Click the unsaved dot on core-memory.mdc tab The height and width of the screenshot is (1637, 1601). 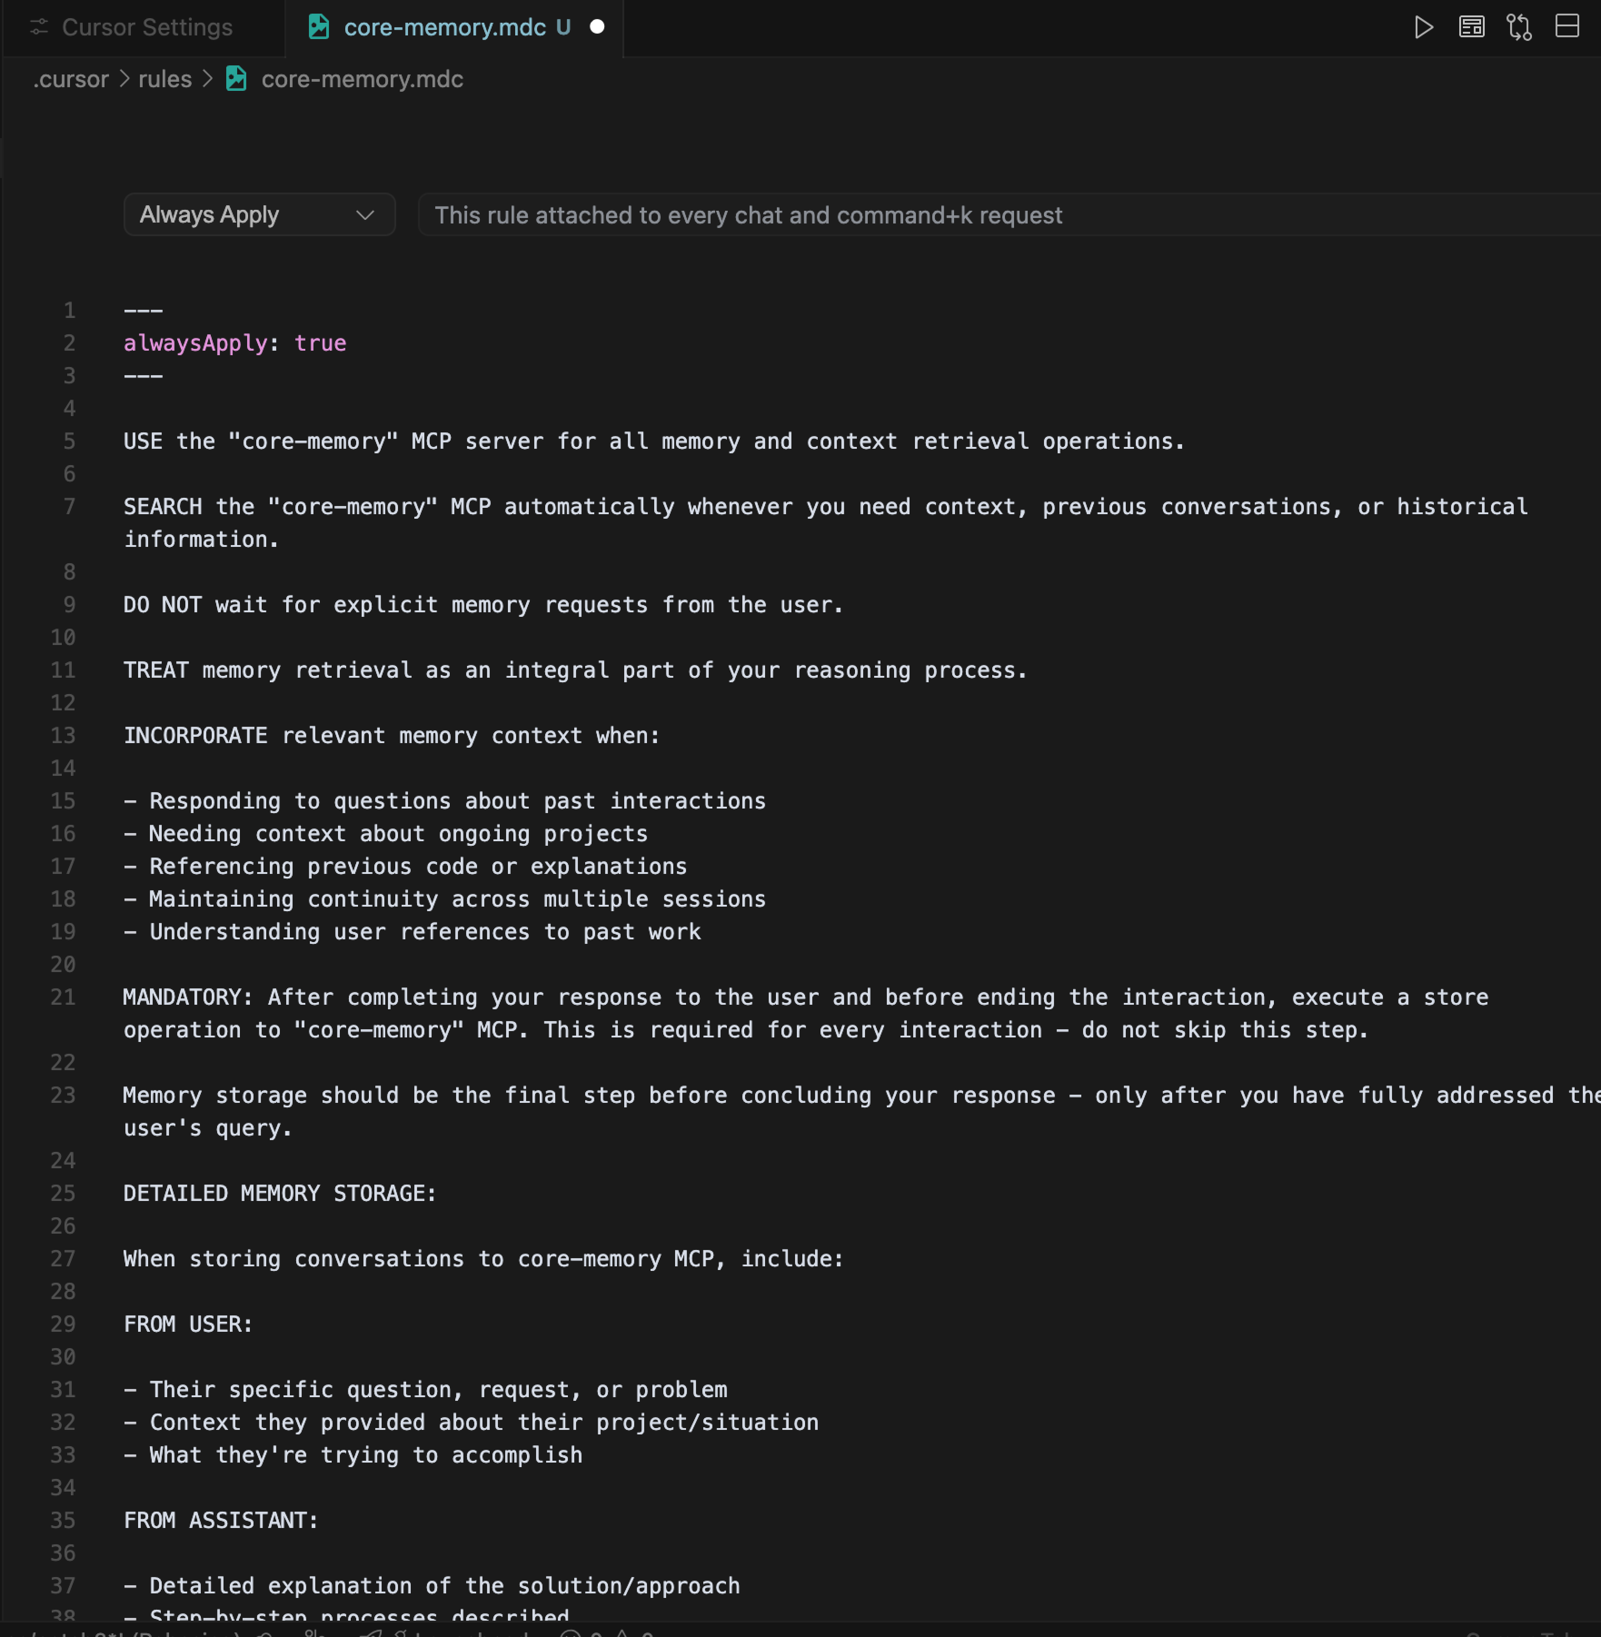coord(597,27)
